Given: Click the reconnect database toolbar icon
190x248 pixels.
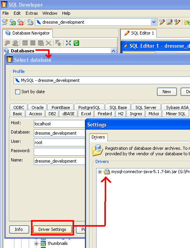Looking at the screenshot, I should (x=12, y=22).
